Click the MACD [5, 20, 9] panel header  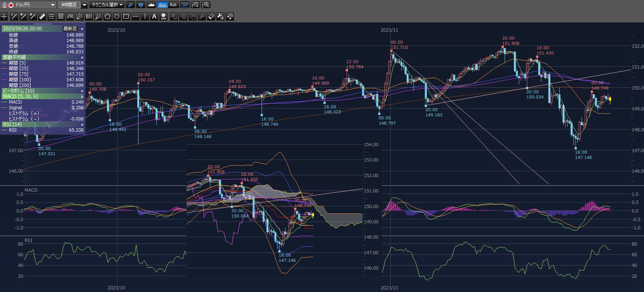pos(21,97)
